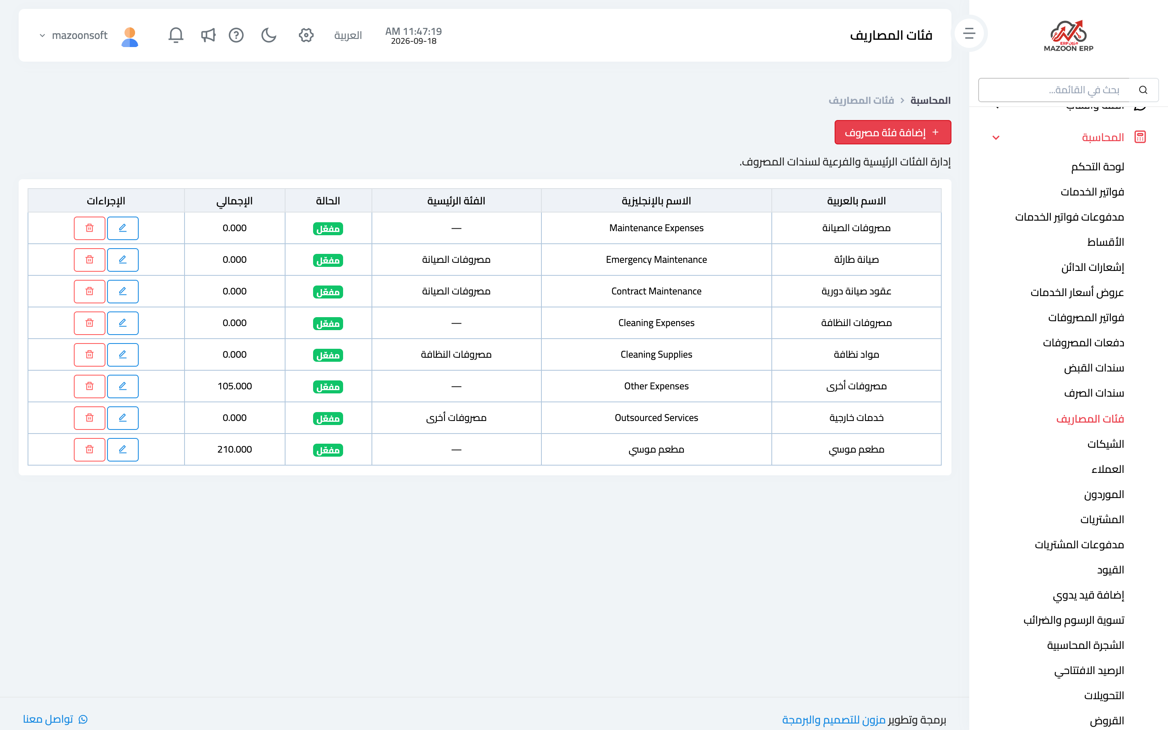
Task: Delete the Cleaning Expenses category
Action: click(89, 323)
